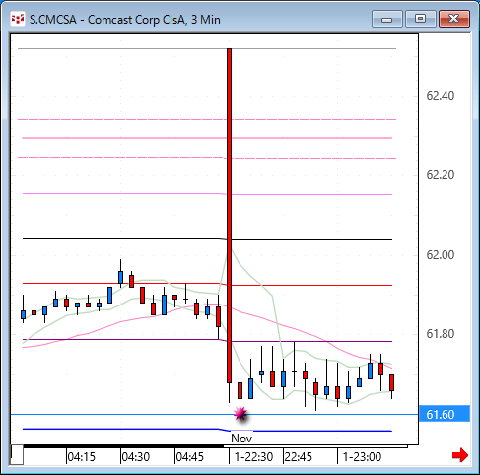The image size is (480, 475).
Task: Click the 04:15 time axis label
Action: [81, 457]
